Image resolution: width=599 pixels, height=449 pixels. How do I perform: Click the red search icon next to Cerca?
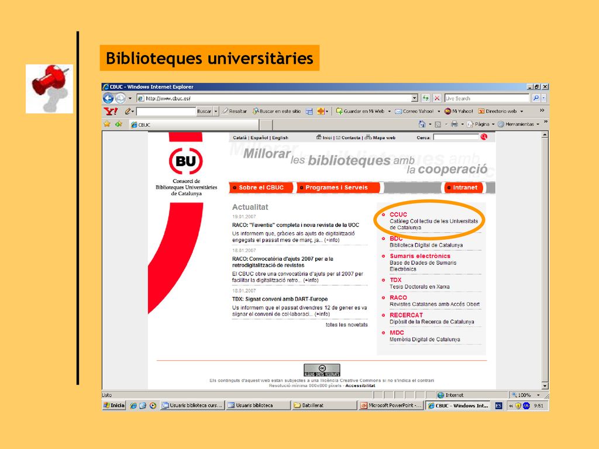[x=484, y=137]
